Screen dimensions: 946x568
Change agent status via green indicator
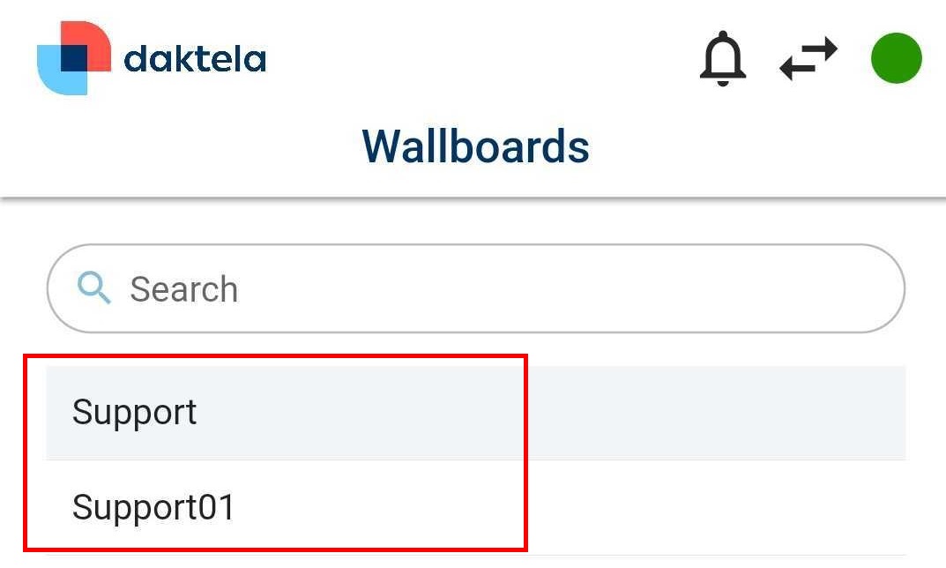click(896, 58)
